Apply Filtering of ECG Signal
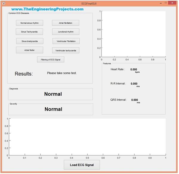179x174 pixels. 50,59
